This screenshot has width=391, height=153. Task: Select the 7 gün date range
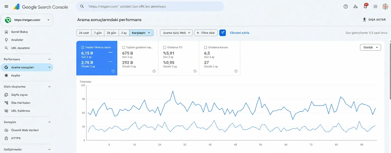[98, 33]
